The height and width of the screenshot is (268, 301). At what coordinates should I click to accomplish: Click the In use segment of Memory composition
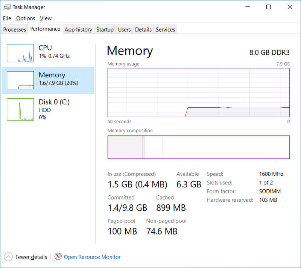pos(125,147)
